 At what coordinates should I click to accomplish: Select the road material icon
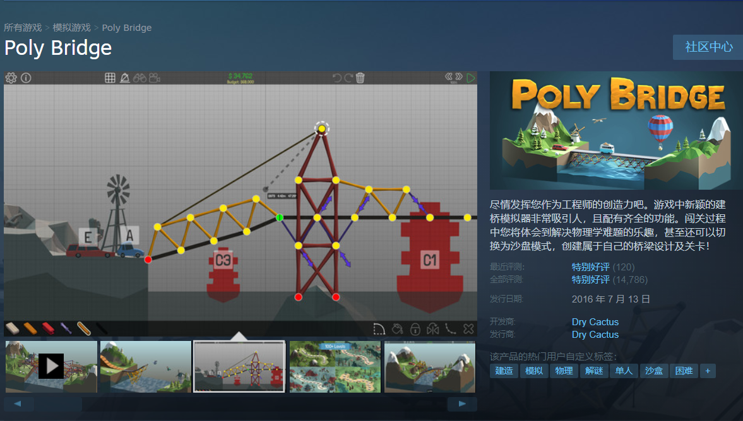pos(13,328)
